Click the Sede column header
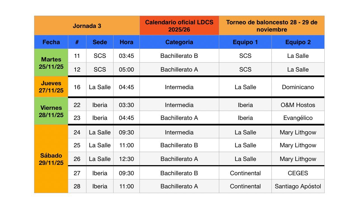 (x=100, y=42)
